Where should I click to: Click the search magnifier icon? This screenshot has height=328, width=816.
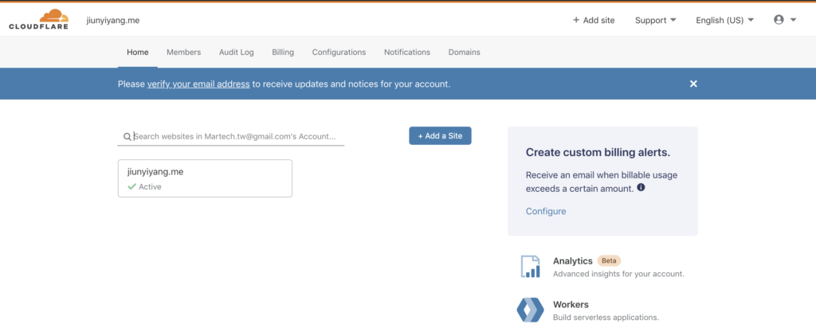(127, 137)
